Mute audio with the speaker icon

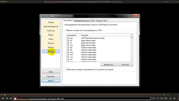(164, 95)
